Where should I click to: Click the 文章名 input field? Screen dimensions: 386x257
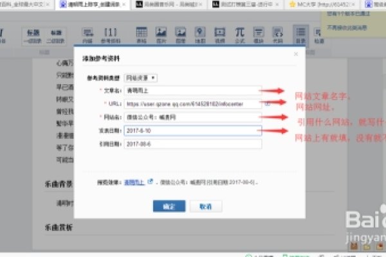(x=193, y=91)
